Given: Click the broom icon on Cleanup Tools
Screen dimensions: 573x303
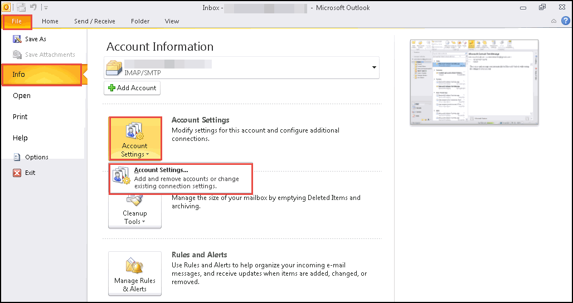Looking at the screenshot, I should click(x=135, y=201).
